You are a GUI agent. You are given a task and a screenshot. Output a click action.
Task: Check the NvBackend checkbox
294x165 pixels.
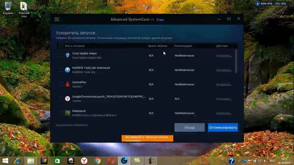click(61, 113)
